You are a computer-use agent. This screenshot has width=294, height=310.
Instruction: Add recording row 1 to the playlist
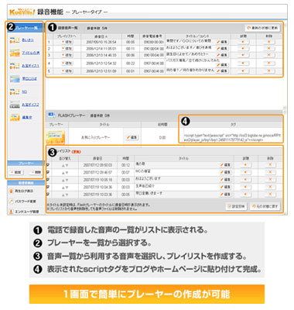[x=67, y=42]
